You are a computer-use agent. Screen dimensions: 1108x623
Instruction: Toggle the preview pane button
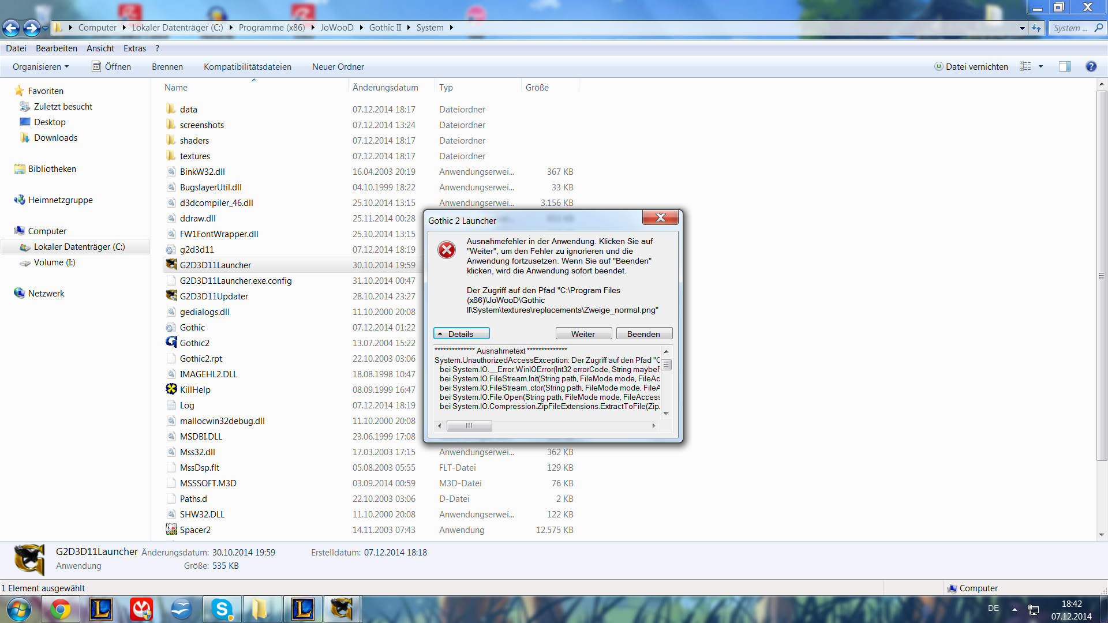coord(1064,66)
